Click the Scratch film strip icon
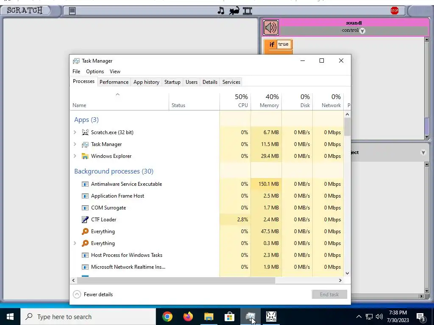Image resolution: width=434 pixels, height=325 pixels. click(x=248, y=11)
